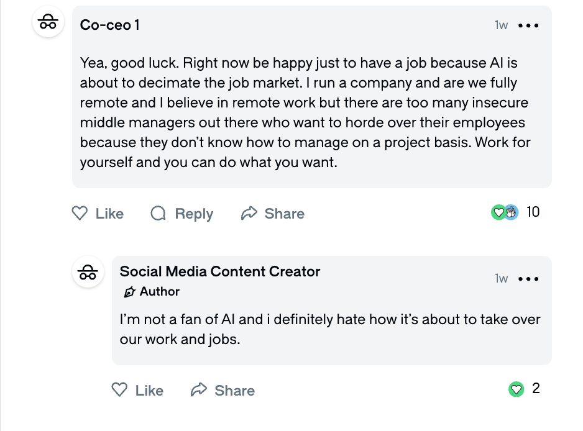Open the Social Media Content Creator profile name
Viewport: 583px width, 431px height.
pos(220,271)
